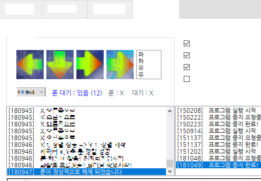261x181 pixels.
Task: Click the '대기 : X' status label
Action: (x=143, y=93)
